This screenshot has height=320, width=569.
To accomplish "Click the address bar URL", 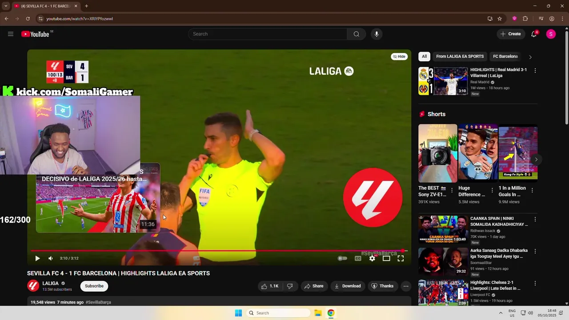I will (x=80, y=19).
